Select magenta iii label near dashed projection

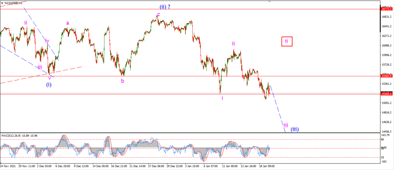[286, 125]
